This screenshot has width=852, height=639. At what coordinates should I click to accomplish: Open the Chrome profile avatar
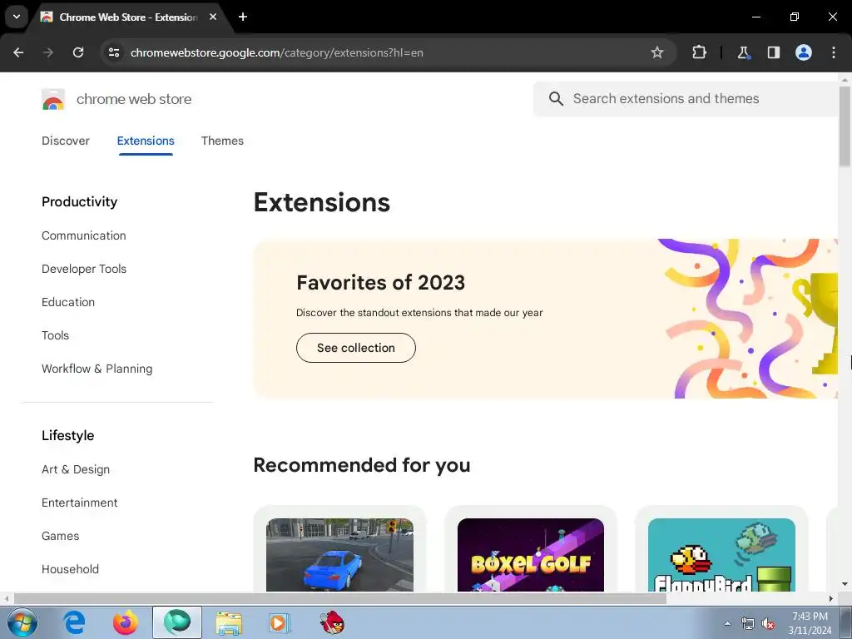(x=804, y=52)
